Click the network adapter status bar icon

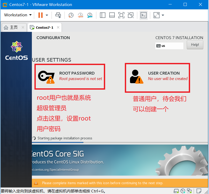189,191
